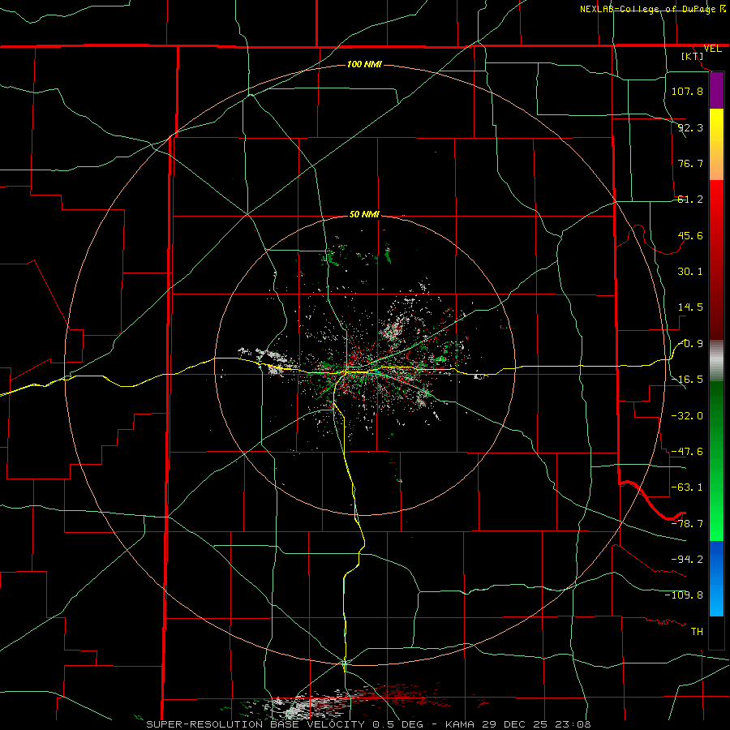Click the -78.7 velocity scale value
This screenshot has width=730, height=730.
tap(687, 524)
